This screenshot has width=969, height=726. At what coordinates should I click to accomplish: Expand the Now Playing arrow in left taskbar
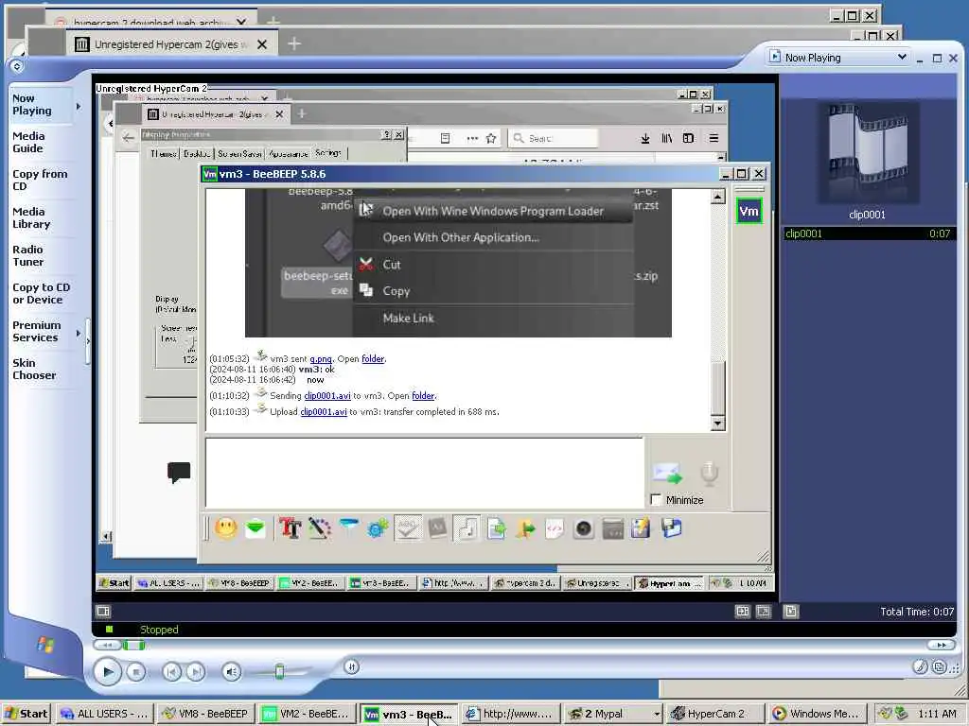point(79,106)
